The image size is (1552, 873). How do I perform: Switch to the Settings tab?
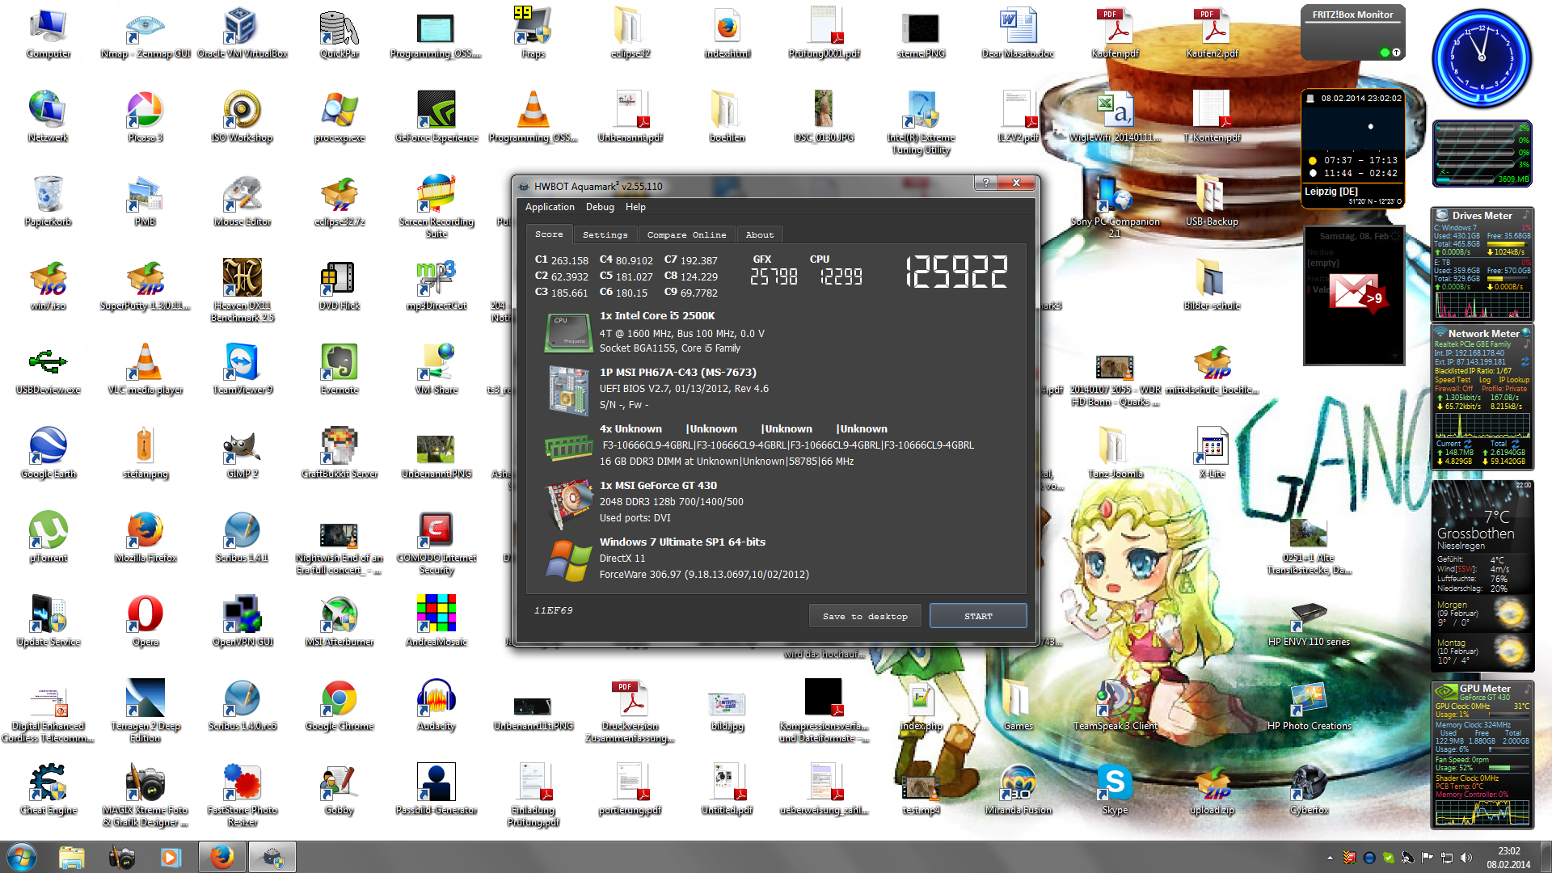(x=605, y=234)
